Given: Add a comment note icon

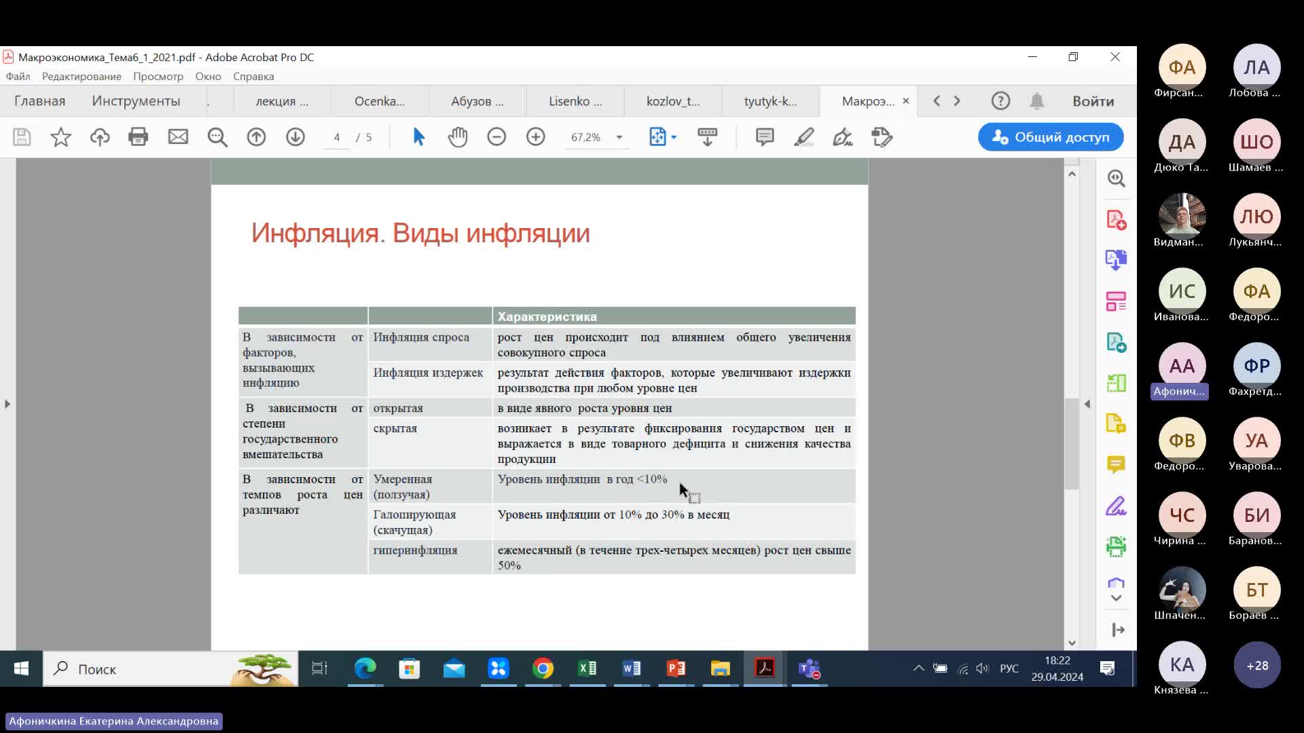Looking at the screenshot, I should pos(765,137).
